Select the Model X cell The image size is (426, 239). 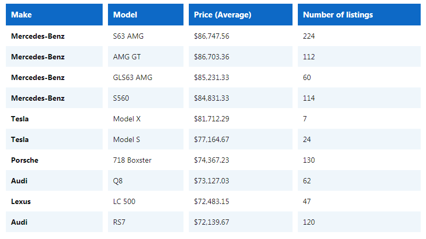146,119
